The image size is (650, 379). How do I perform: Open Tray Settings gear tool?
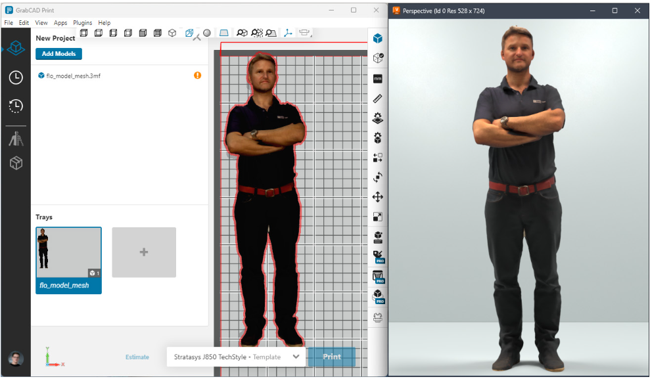(378, 118)
